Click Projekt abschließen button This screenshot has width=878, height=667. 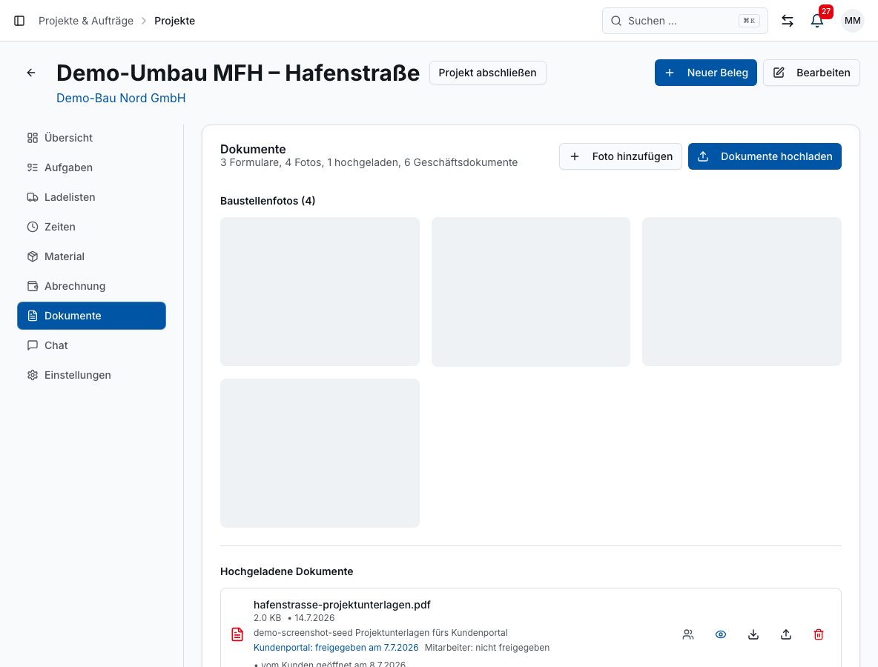click(487, 73)
